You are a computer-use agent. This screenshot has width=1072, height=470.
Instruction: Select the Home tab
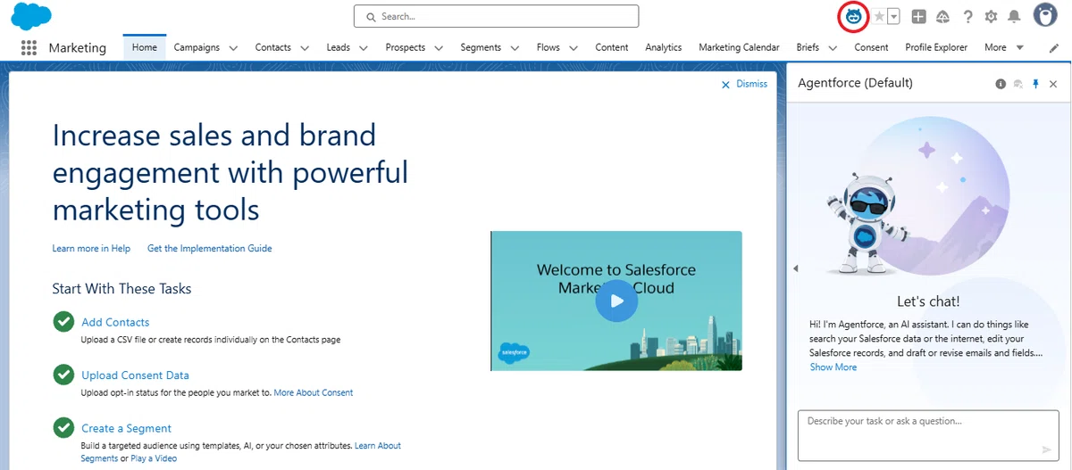pyautogui.click(x=144, y=47)
